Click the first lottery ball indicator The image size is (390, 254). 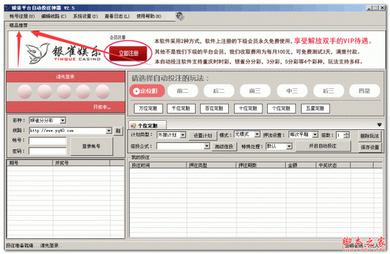pos(25,92)
